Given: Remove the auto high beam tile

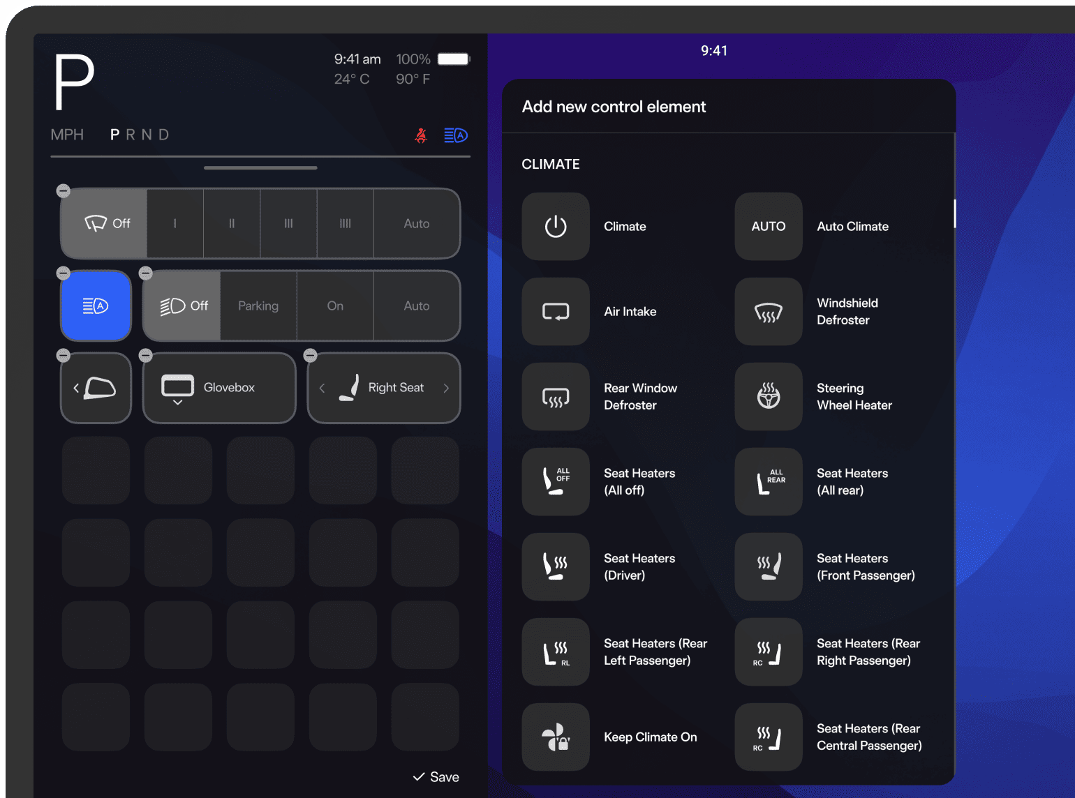Looking at the screenshot, I should point(64,273).
